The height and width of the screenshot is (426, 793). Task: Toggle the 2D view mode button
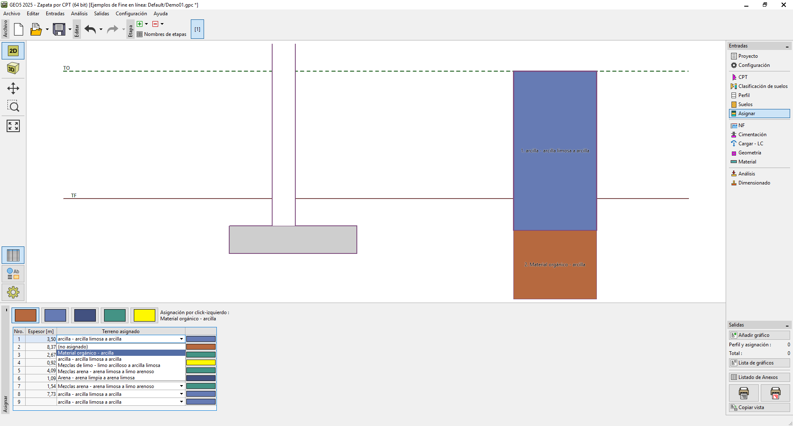click(13, 51)
